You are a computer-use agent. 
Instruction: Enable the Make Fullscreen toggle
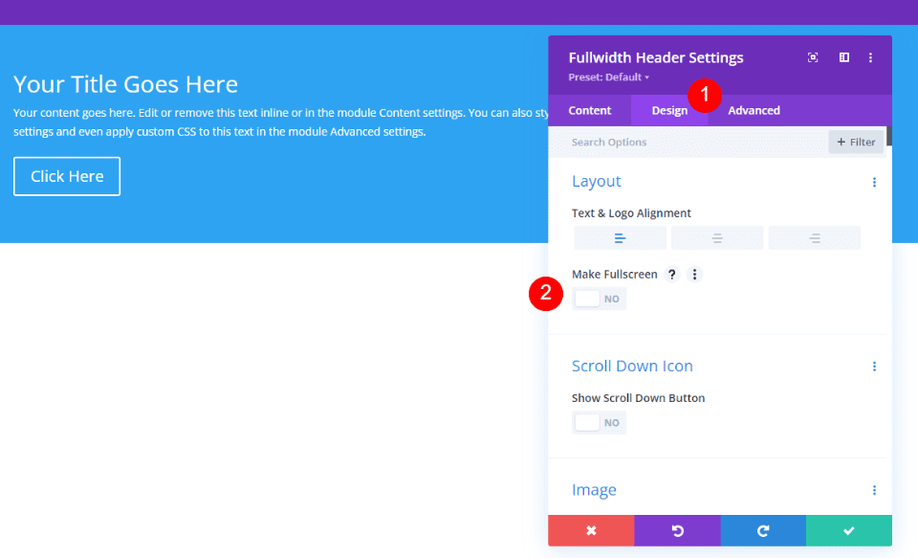(599, 298)
